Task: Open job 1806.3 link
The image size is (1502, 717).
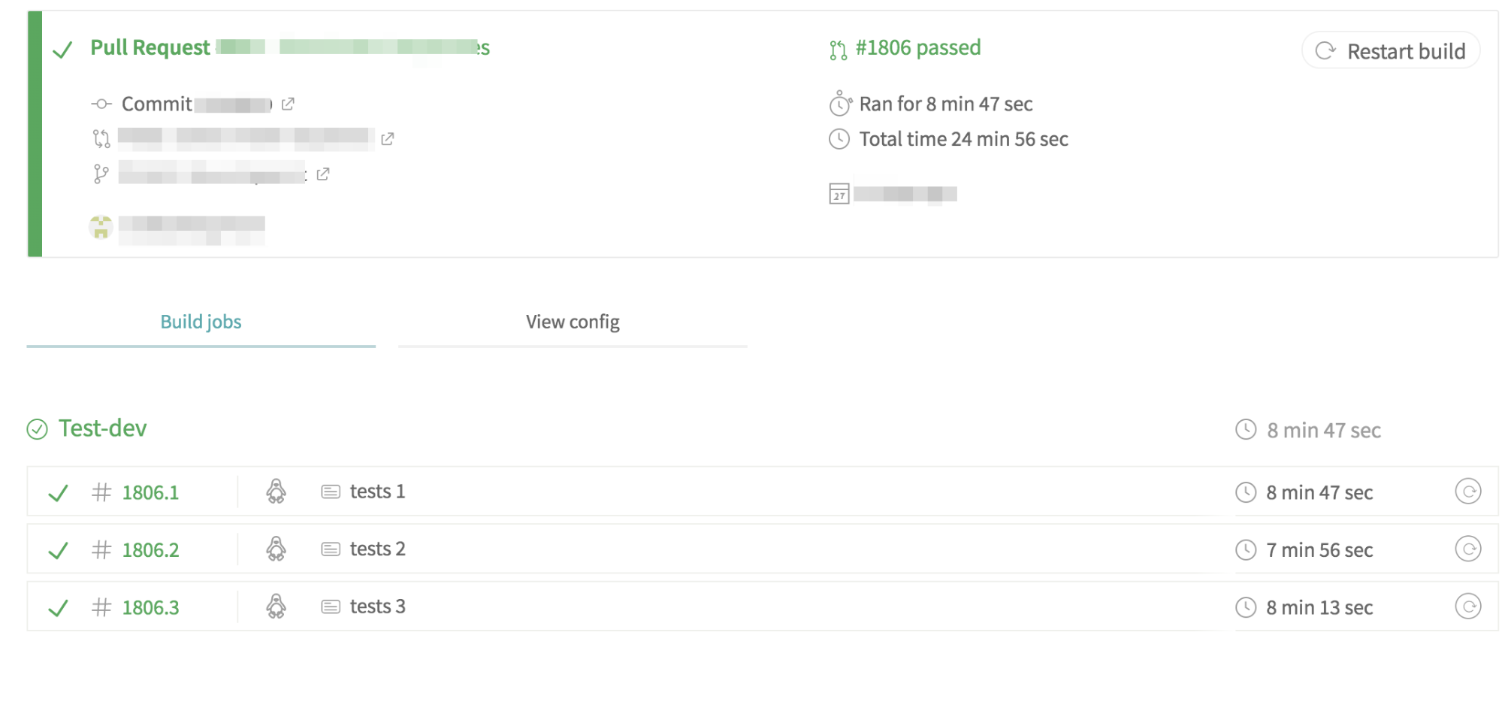Action: (150, 608)
